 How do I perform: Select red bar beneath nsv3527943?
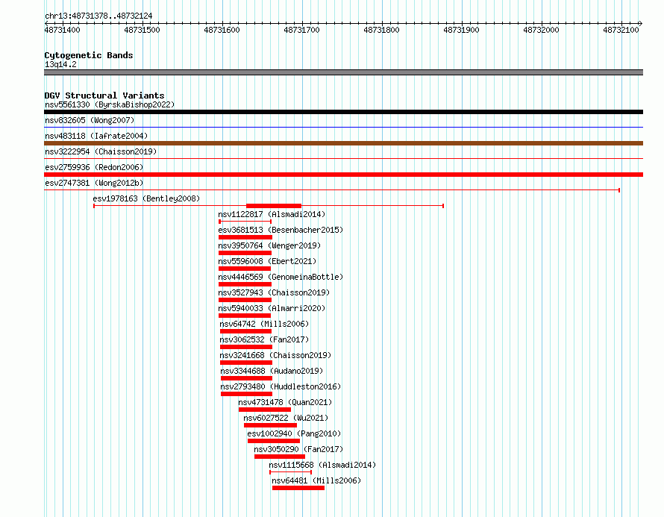tap(245, 300)
